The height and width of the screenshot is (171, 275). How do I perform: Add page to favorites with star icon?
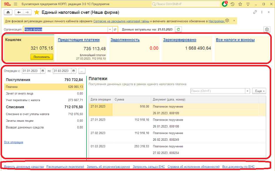click(37, 12)
